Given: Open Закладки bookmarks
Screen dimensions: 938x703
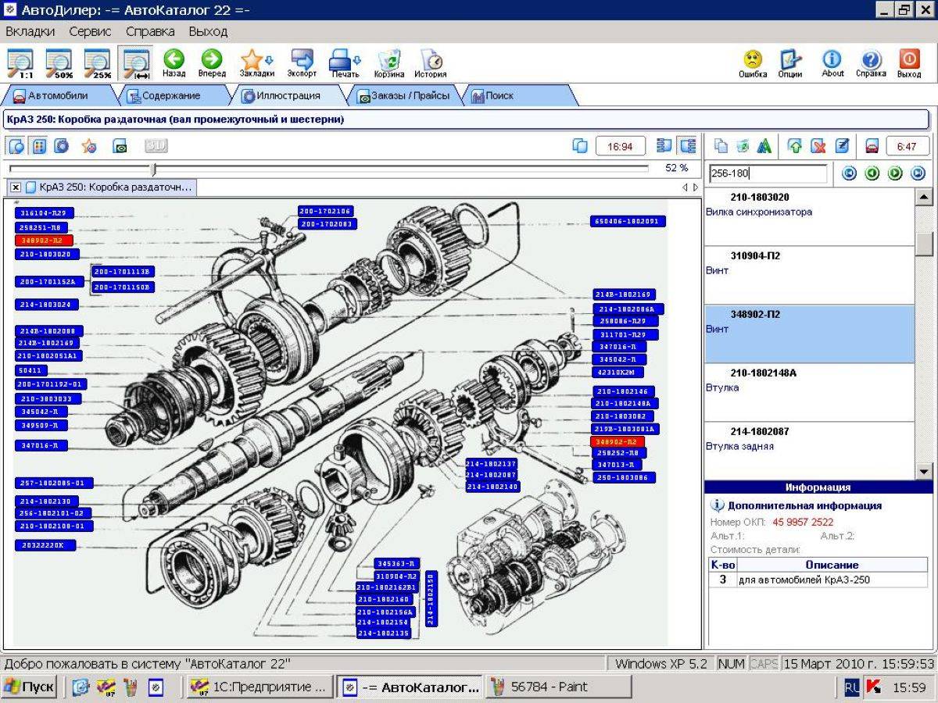Looking at the screenshot, I should (x=256, y=63).
